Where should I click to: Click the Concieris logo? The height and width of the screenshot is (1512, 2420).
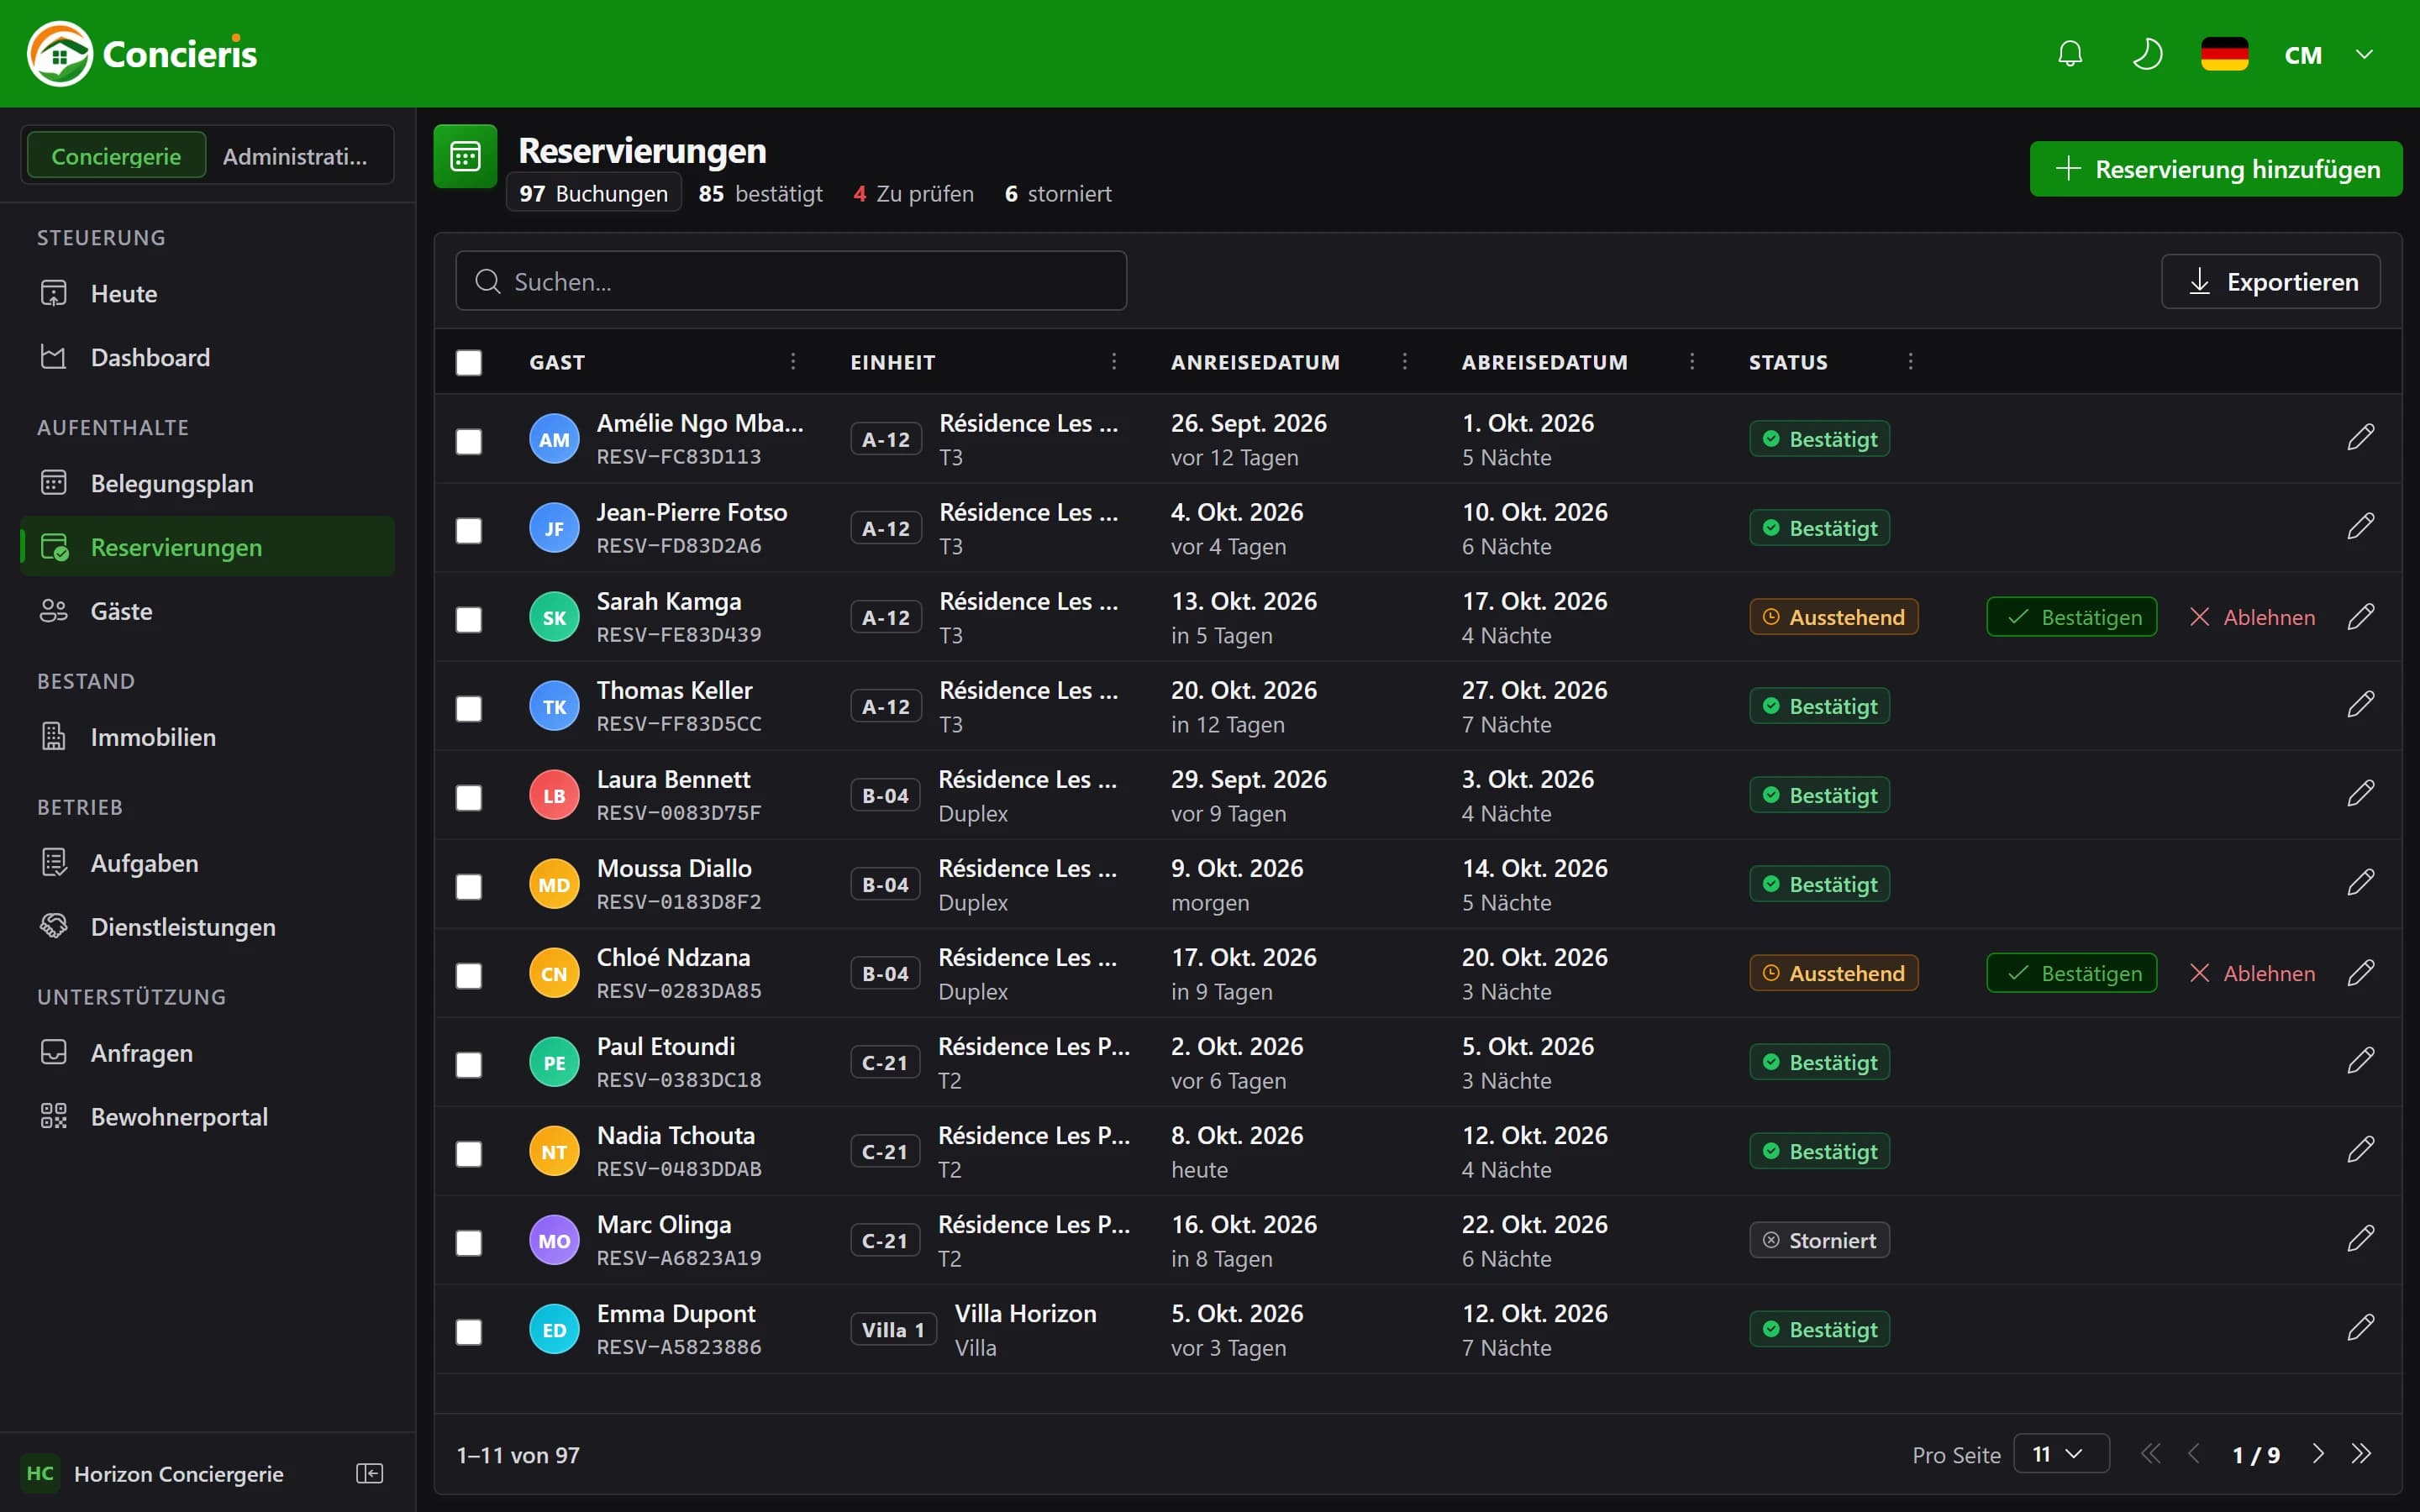[x=142, y=54]
